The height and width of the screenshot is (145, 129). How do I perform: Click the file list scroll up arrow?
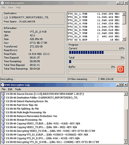(124, 14)
